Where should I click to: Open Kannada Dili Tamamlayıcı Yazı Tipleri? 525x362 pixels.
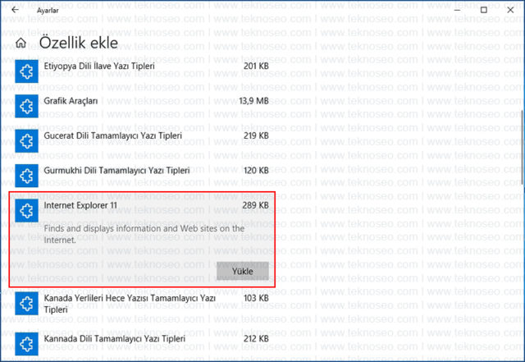coord(115,338)
